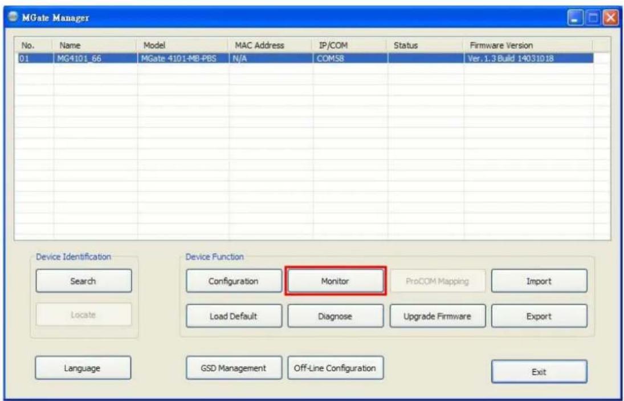
Task: Sort by the No. column header
Action: coord(34,46)
